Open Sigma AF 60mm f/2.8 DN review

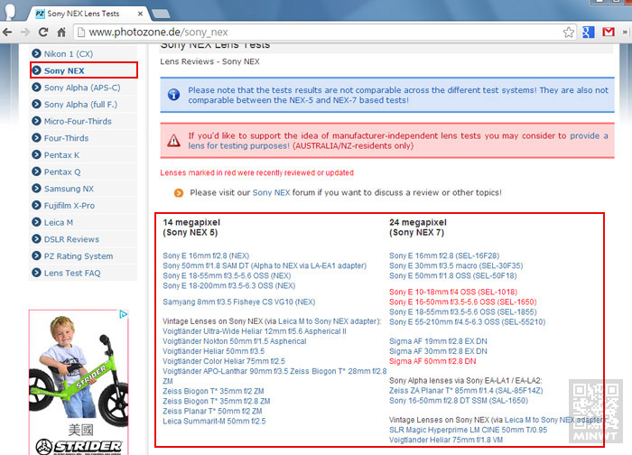pyautogui.click(x=432, y=361)
